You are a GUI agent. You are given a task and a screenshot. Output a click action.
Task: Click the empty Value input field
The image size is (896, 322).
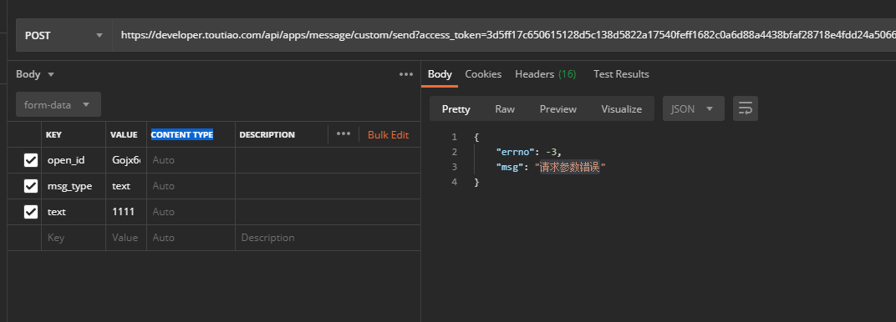(126, 238)
